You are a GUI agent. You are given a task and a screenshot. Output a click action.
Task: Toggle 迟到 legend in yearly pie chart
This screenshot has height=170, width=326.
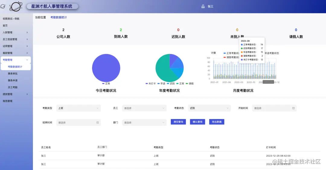(x=171, y=83)
